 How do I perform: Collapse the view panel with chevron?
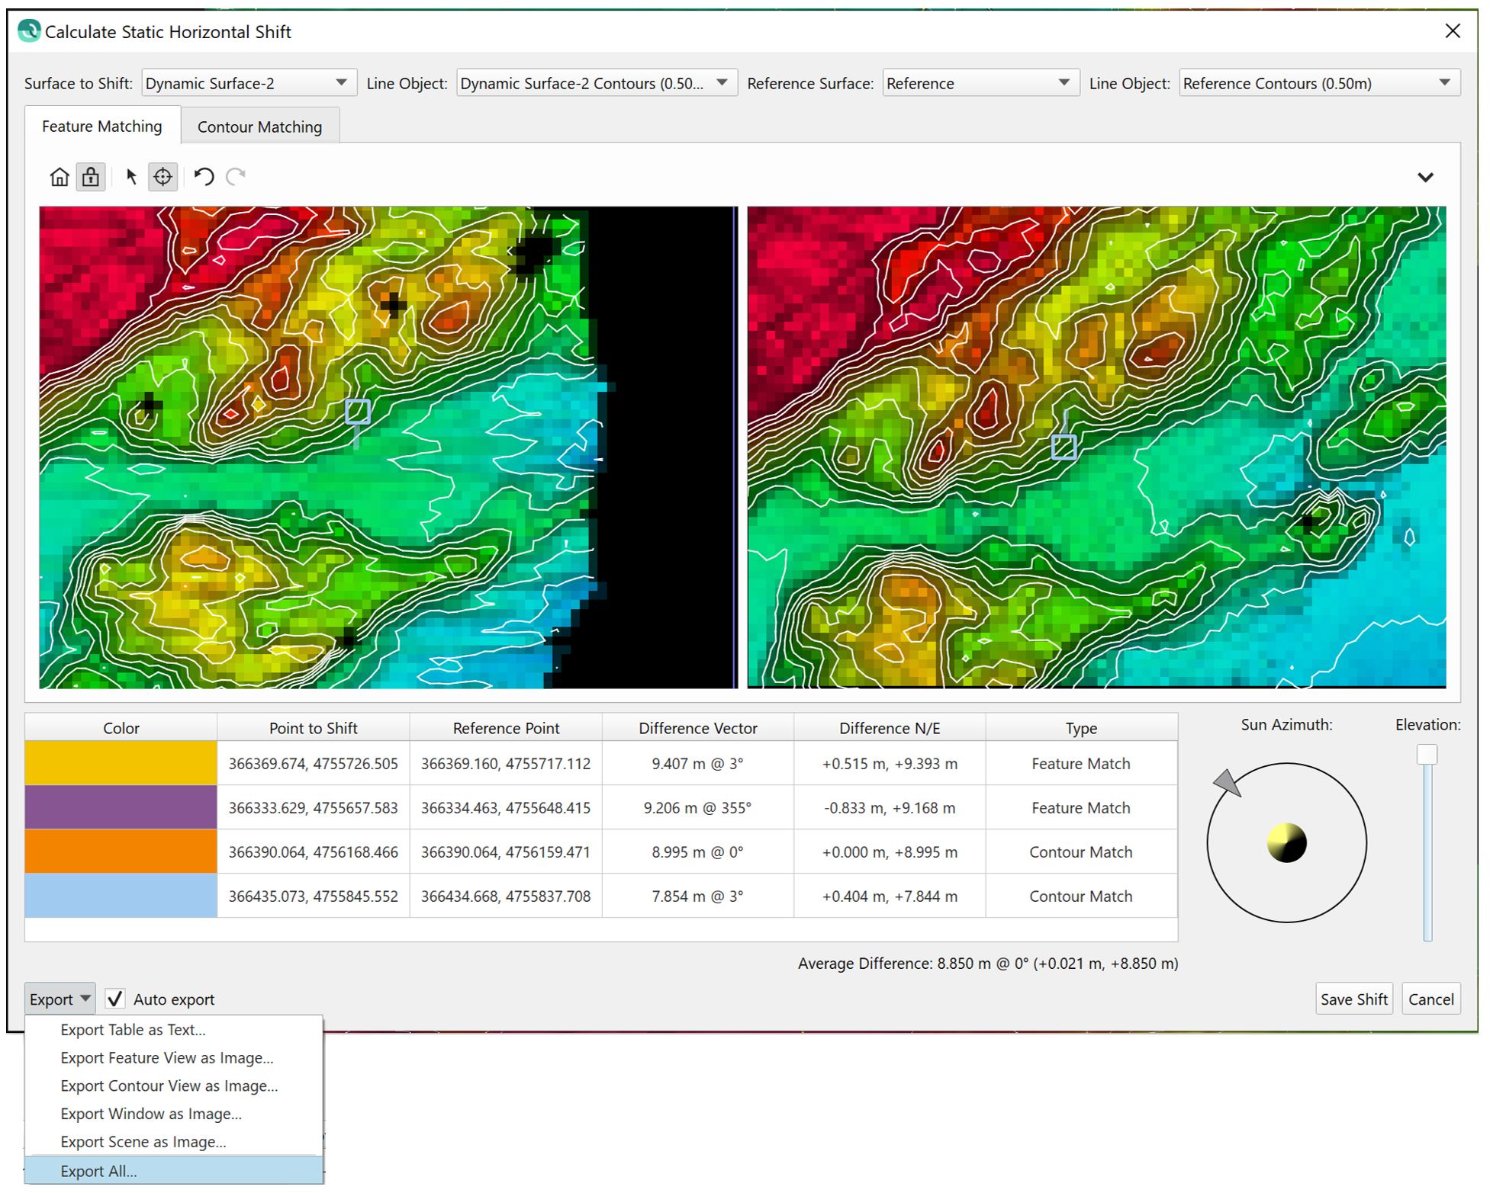(1425, 178)
